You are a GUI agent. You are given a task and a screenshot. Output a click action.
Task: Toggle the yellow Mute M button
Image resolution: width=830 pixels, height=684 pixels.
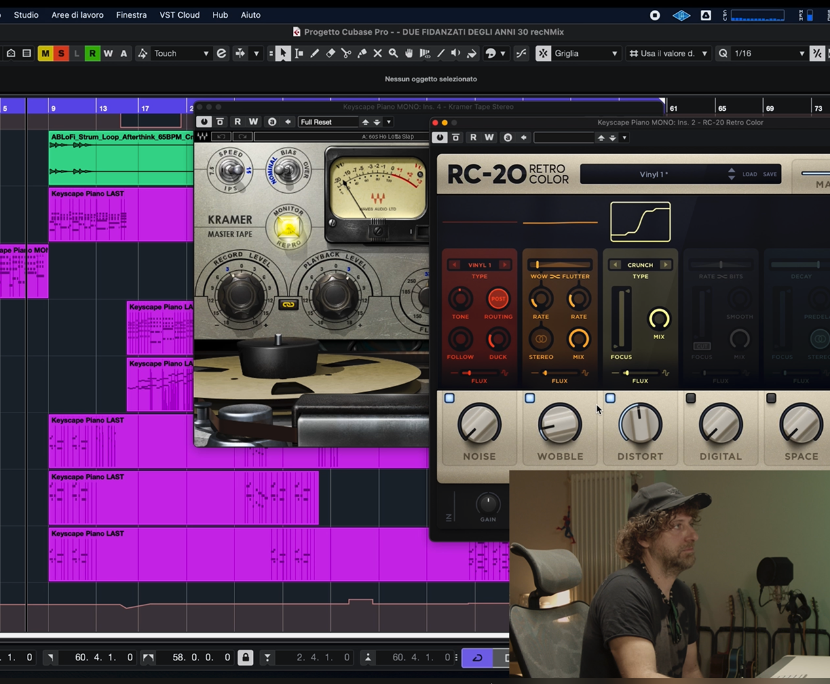coord(45,54)
